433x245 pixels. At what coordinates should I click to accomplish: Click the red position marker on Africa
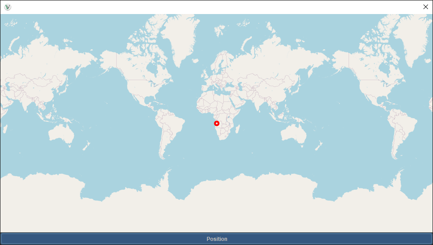click(x=217, y=124)
